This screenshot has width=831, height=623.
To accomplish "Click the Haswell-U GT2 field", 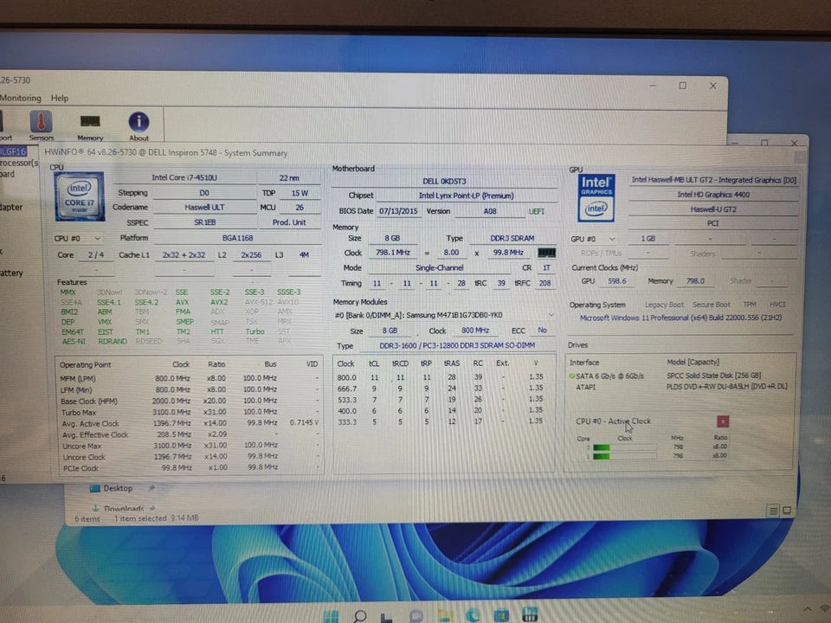I will click(712, 209).
